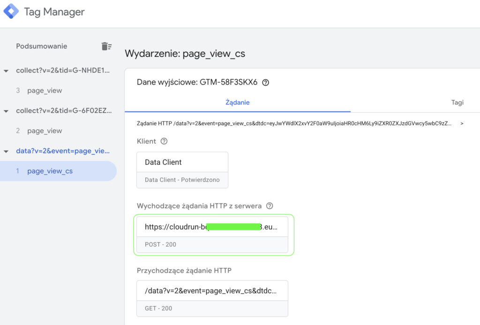480x325 pixels.
Task: Collapse the collect G-6F02EZ request group
Action: coord(6,111)
